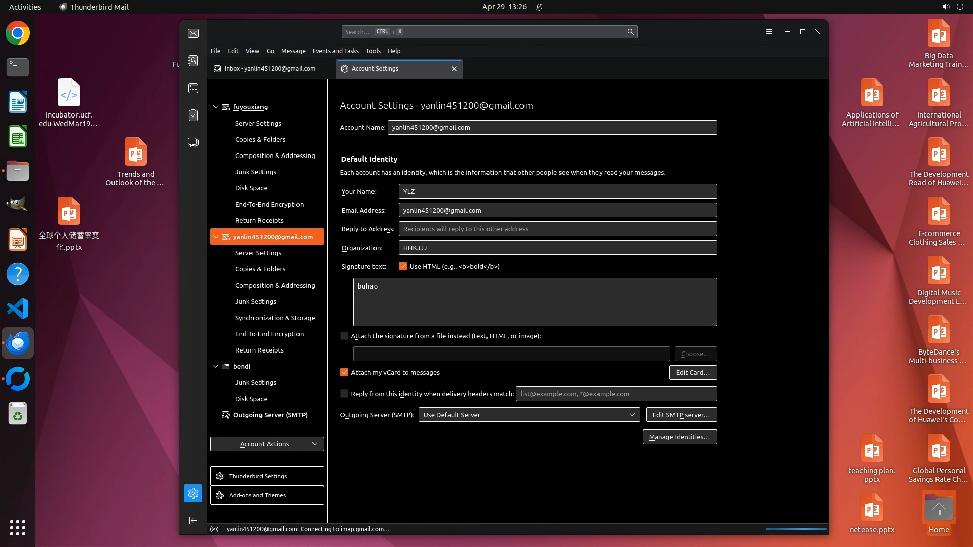Open the Chat space icon
Viewport: 973px width, 547px height.
pos(193,142)
